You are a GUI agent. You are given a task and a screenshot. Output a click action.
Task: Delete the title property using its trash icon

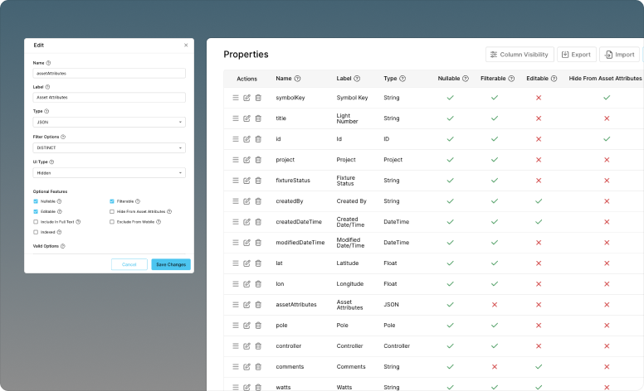tap(258, 118)
